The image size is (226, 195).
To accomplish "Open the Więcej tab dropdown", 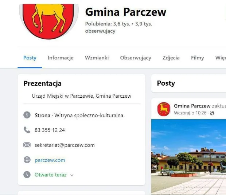I will coord(221,58).
